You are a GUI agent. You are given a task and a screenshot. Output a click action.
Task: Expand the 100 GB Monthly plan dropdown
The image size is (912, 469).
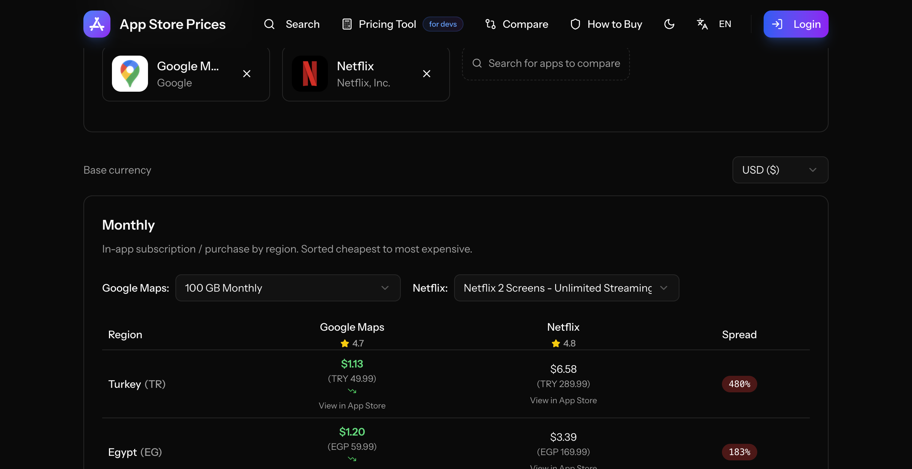(288, 288)
